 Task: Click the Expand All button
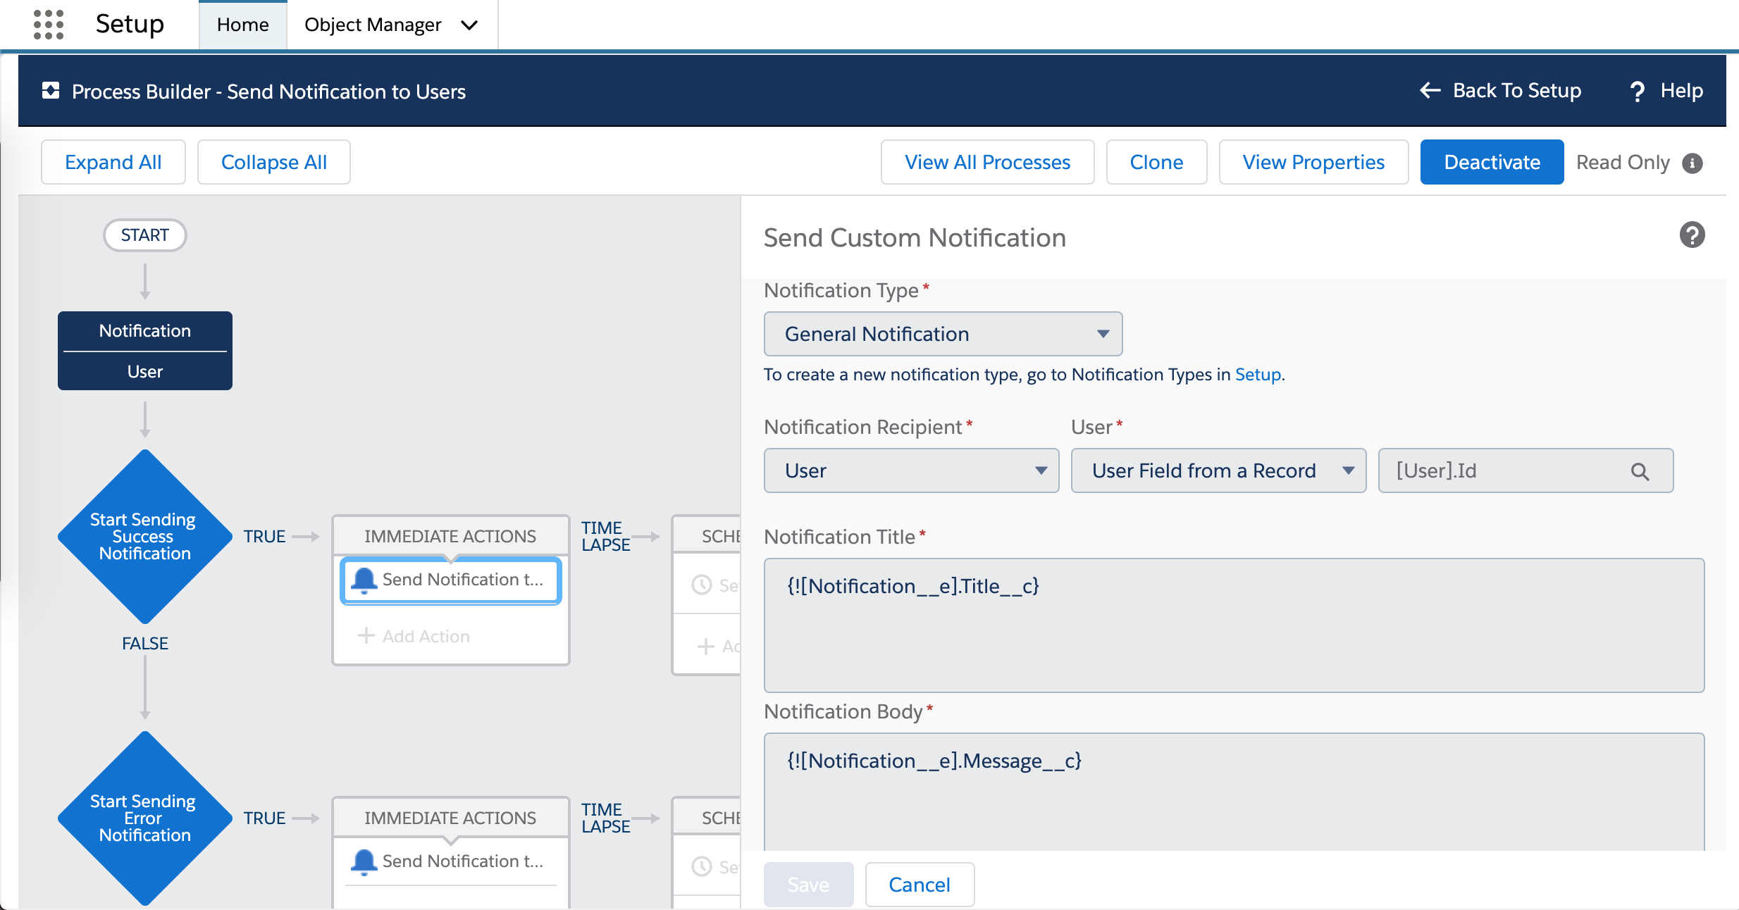point(113,162)
